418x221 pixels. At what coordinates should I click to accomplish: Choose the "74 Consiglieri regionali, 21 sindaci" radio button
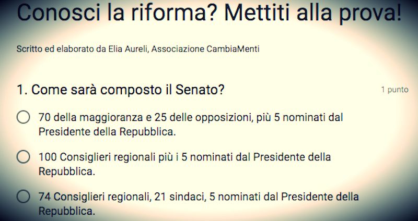(x=23, y=197)
